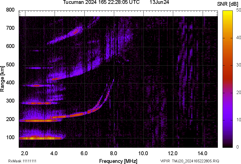Click the second-hop echo trace at 200 km
Image resolution: width=241 pixels, height=164 pixels.
point(40,121)
